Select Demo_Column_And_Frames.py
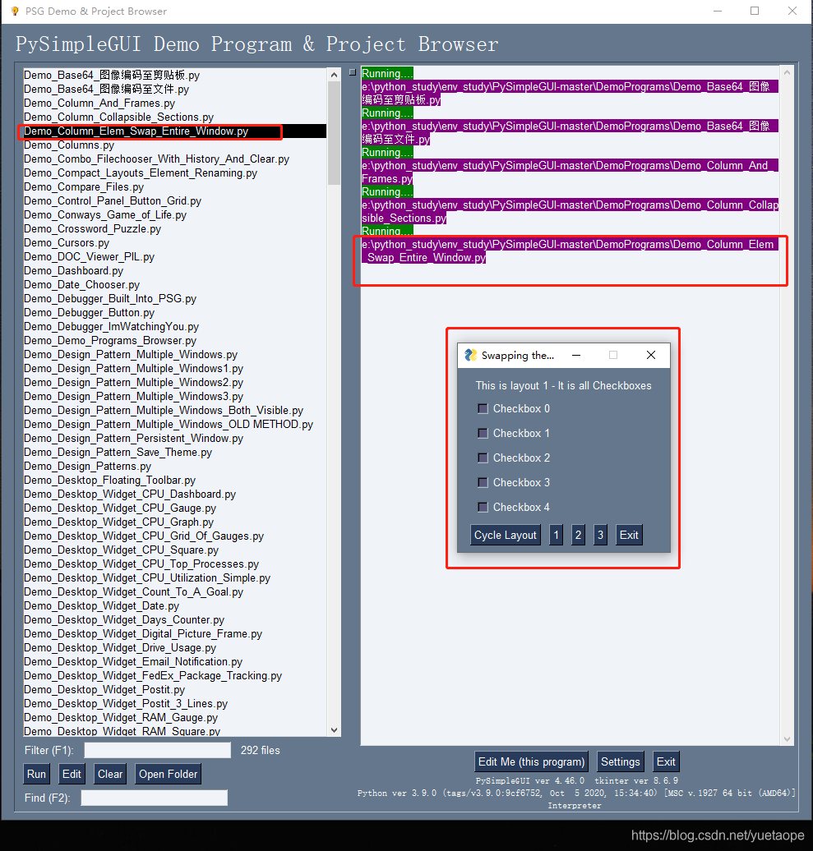This screenshot has width=813, height=851. coord(99,103)
